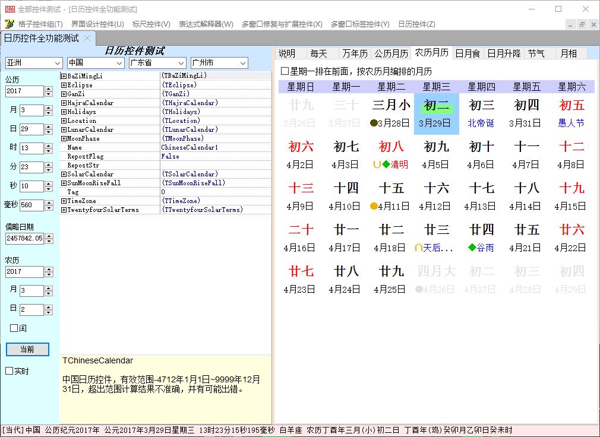Image resolution: width=600 pixels, height=437 pixels.
Task: Select the 十五 4月11日 calendar day
Action: [x=391, y=197]
